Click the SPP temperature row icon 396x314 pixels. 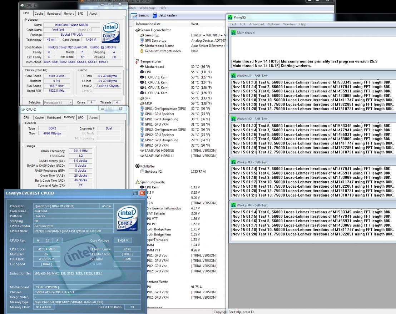coord(142,98)
